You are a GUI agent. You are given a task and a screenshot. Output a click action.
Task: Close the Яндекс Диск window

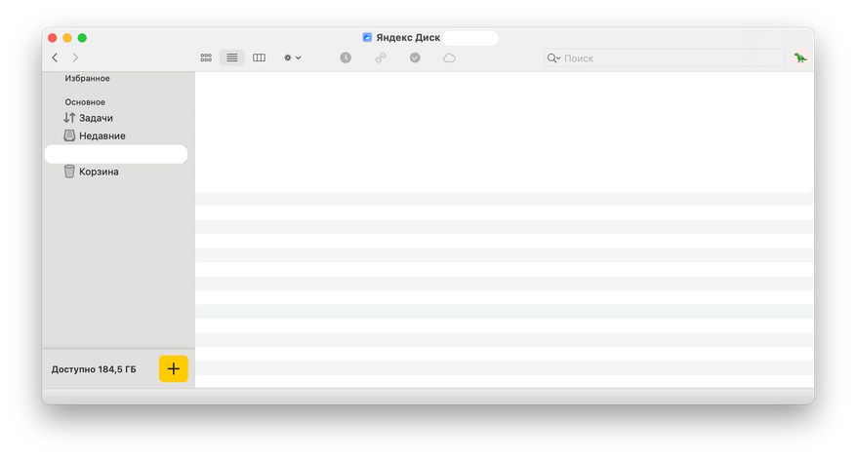tap(53, 38)
